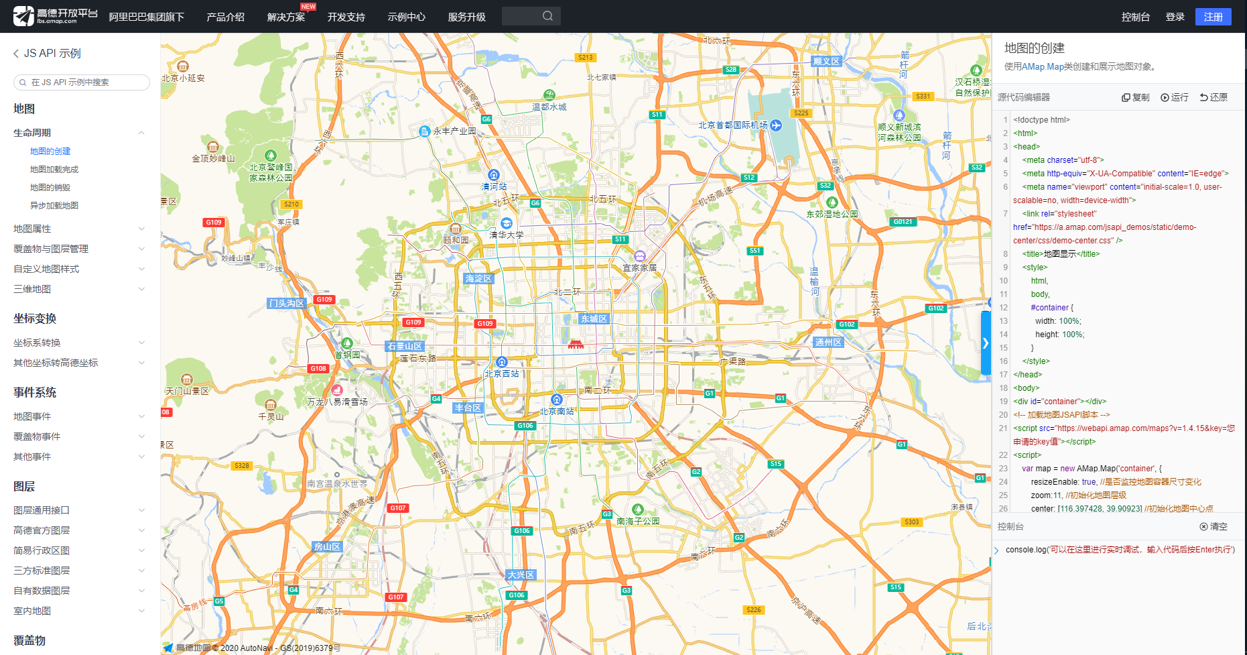Click the 首钢园 park icon
The height and width of the screenshot is (655, 1247).
coord(347,343)
